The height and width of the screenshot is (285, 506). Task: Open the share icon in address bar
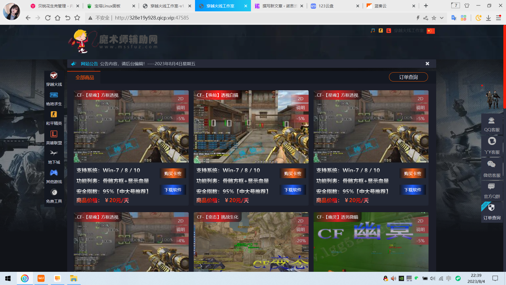426,18
